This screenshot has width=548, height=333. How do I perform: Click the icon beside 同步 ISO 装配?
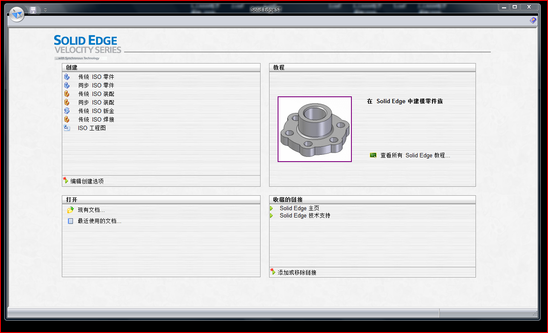[x=67, y=102]
